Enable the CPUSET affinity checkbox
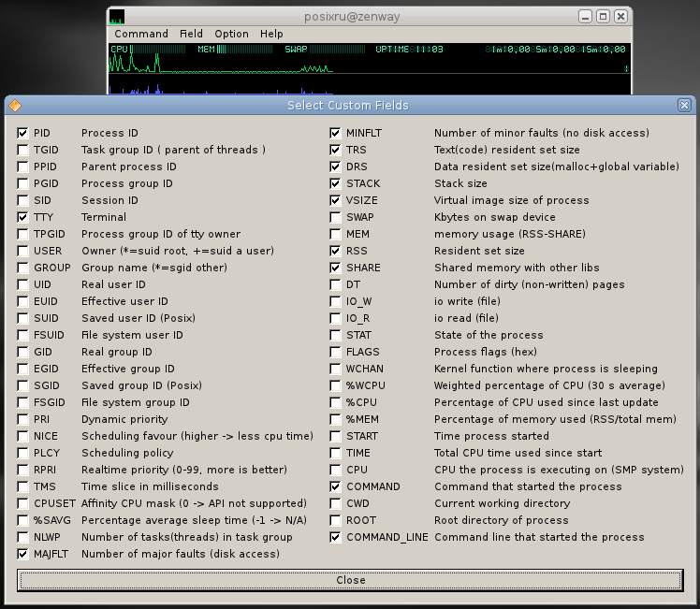 pos(22,503)
